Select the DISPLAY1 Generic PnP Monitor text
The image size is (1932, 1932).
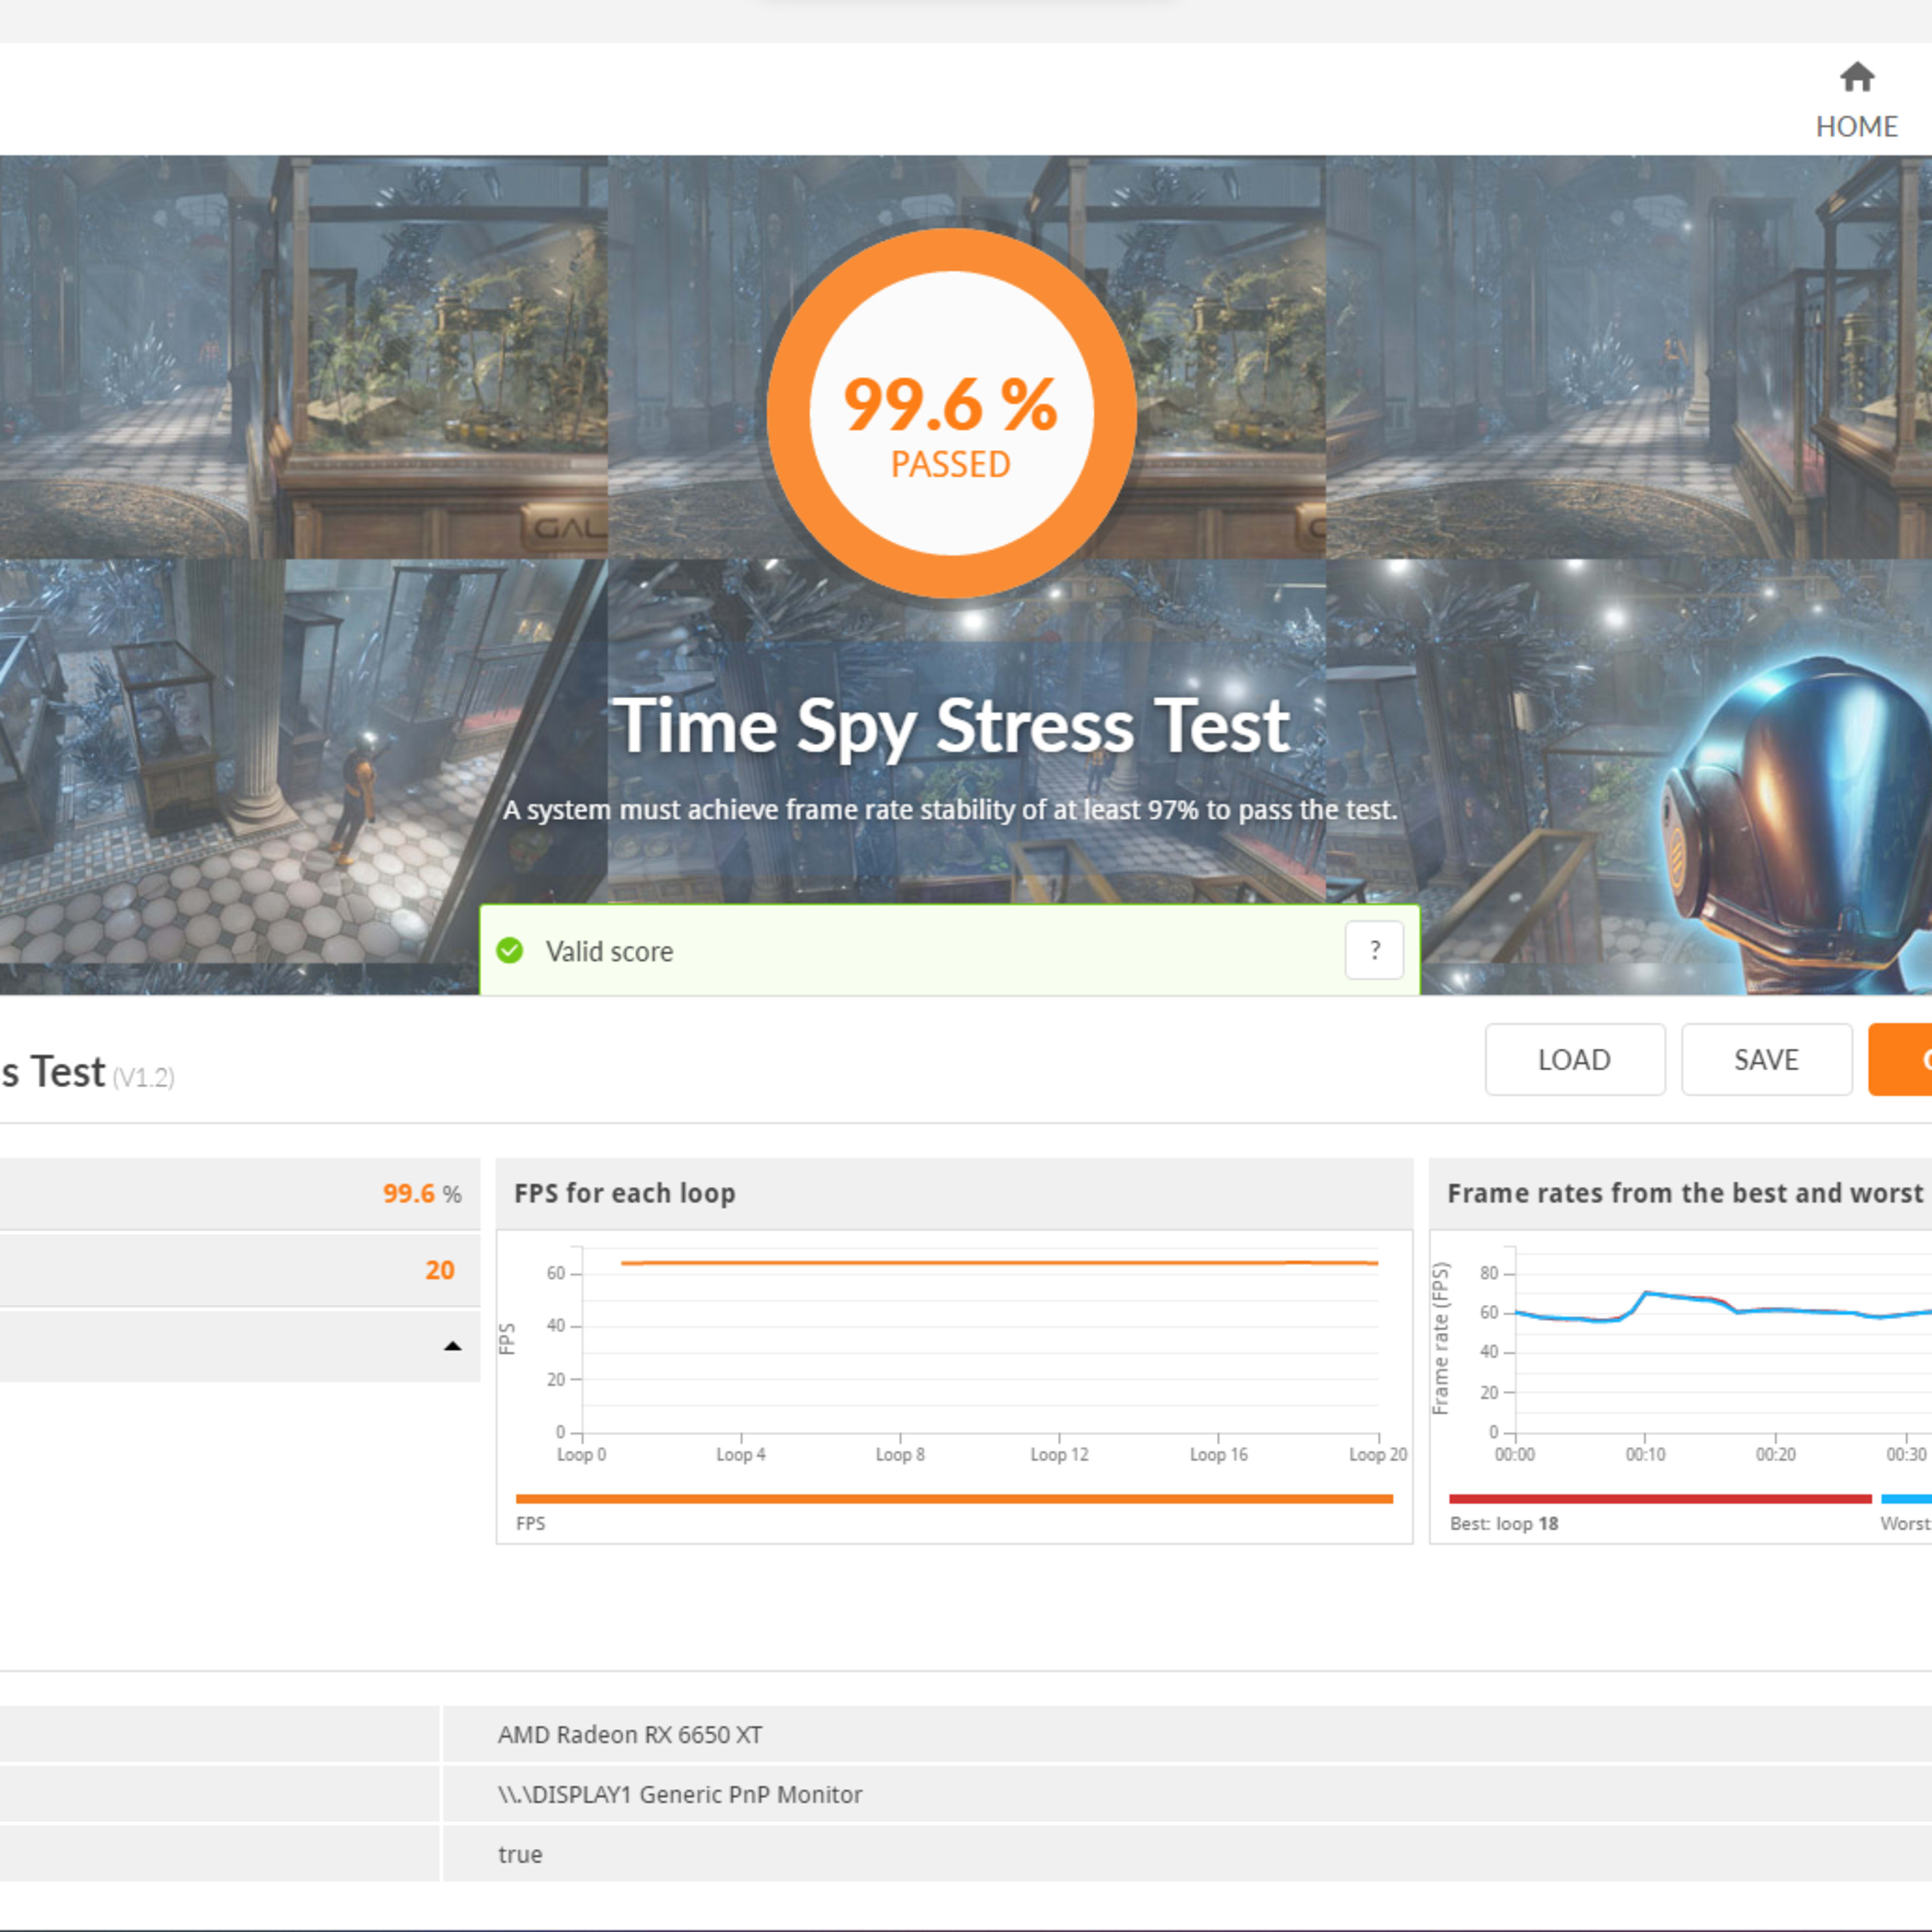click(680, 1795)
